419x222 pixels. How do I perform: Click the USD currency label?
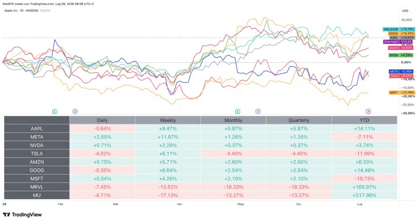click(405, 11)
